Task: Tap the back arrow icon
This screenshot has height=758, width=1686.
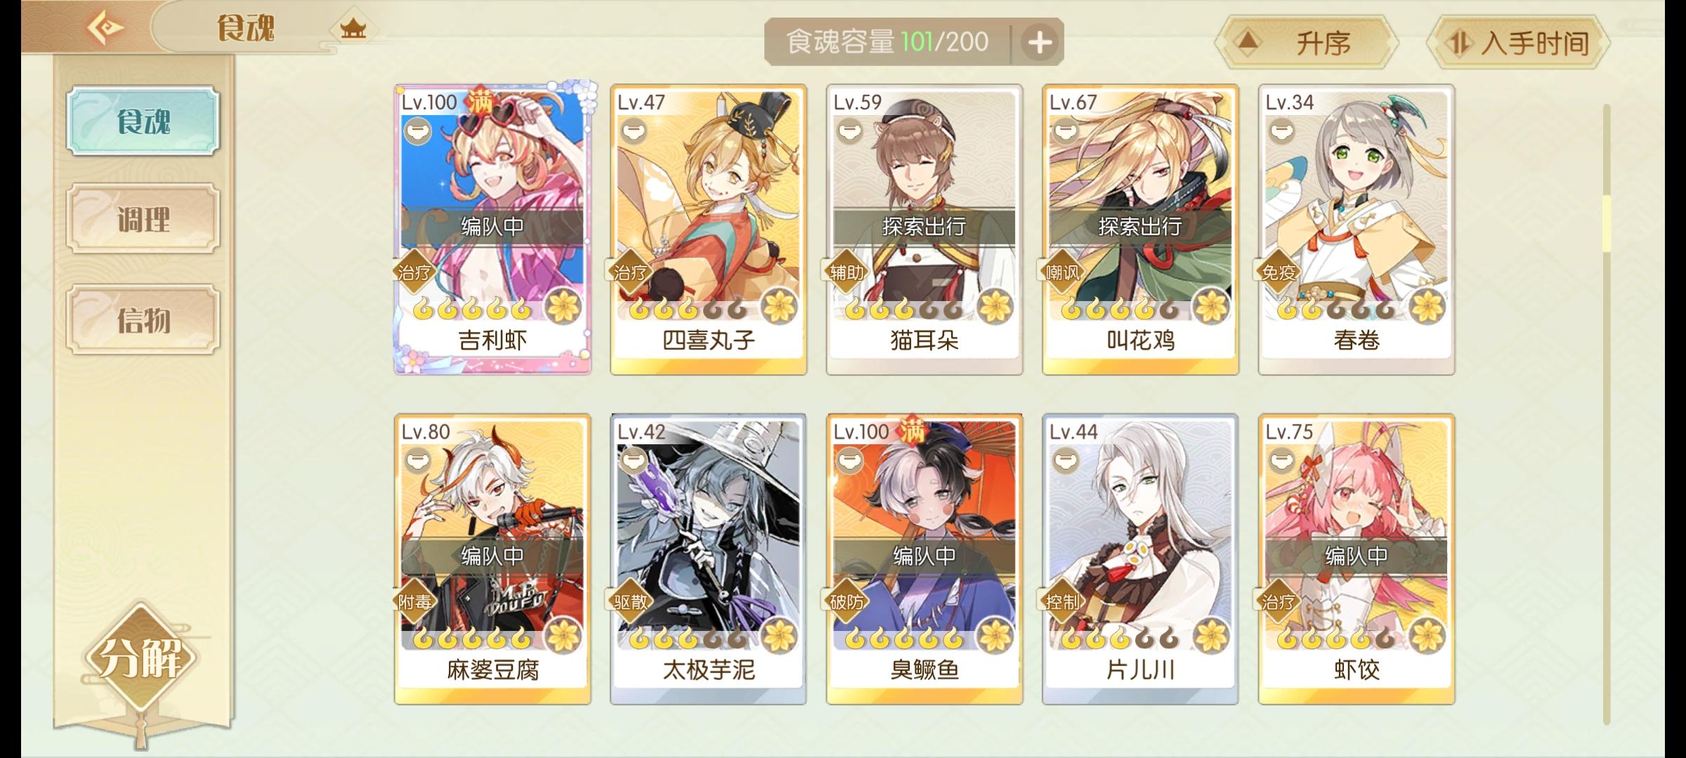Action: pyautogui.click(x=105, y=27)
